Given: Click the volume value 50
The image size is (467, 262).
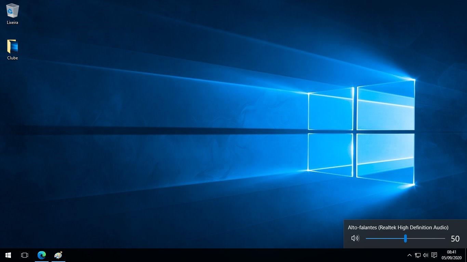Looking at the screenshot, I should [455, 239].
